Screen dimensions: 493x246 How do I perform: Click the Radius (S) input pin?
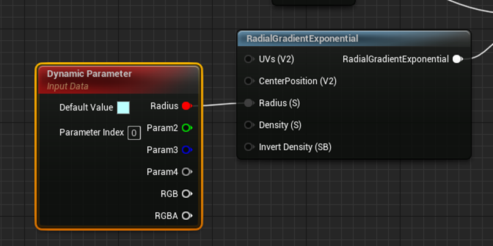249,103
